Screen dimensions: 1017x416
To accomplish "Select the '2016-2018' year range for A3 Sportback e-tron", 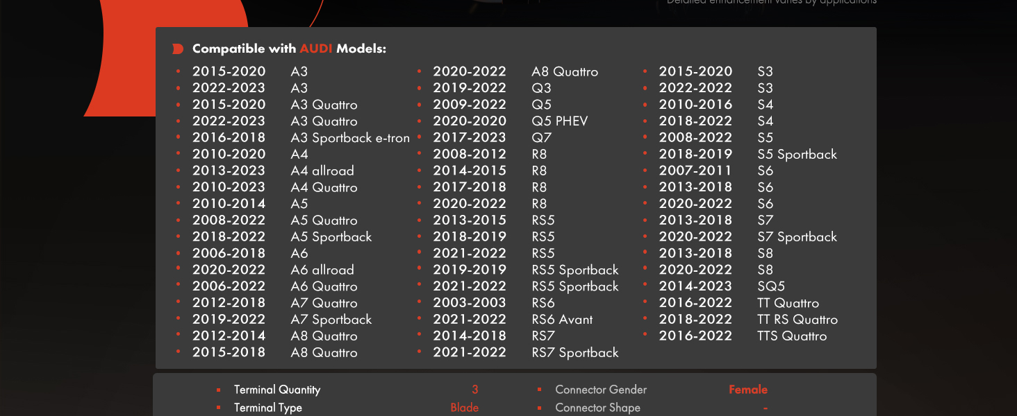I will point(229,137).
